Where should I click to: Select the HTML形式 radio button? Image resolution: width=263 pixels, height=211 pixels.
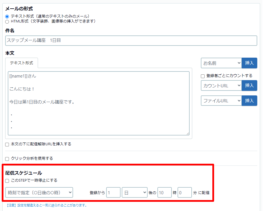(x=7, y=22)
